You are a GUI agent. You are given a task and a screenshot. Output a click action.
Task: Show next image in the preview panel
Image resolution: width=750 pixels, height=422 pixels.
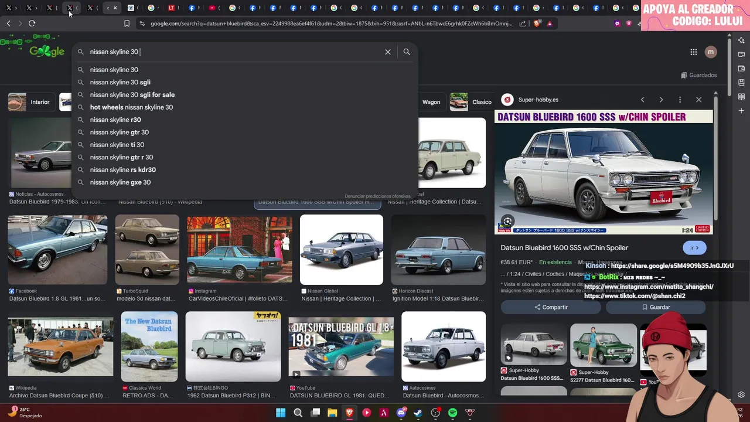click(661, 100)
